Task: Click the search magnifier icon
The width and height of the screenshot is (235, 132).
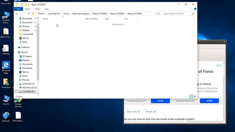Action: coord(193,14)
